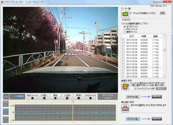Select the 全てのファイル radio option
This screenshot has height=125, width=173.
(x=125, y=27)
